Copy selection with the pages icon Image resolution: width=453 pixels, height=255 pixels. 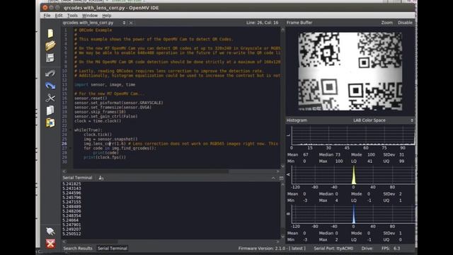pyautogui.click(x=50, y=110)
